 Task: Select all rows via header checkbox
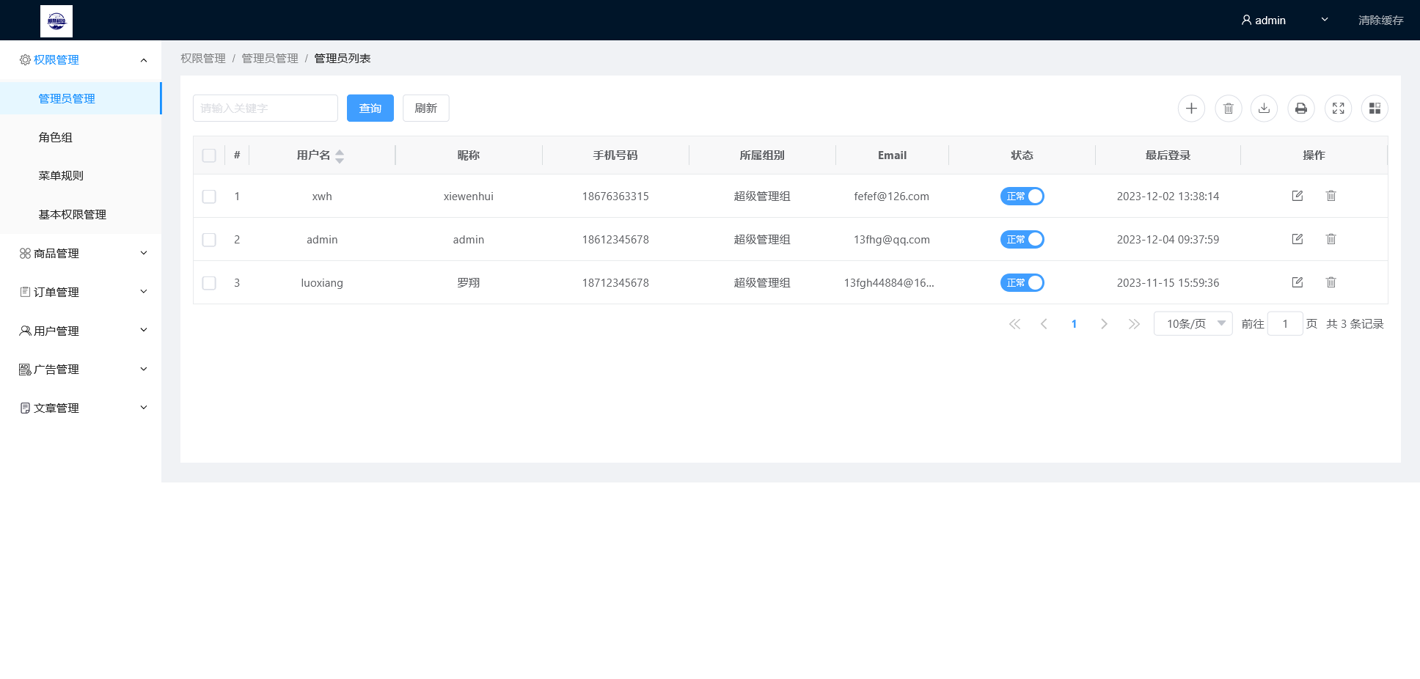(x=209, y=155)
